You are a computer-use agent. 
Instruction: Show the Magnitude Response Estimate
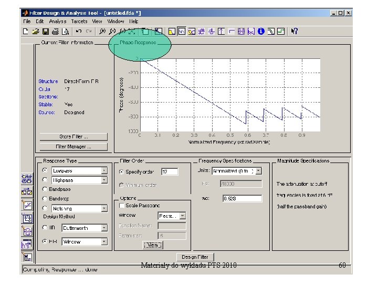pyautogui.click(x=271, y=32)
